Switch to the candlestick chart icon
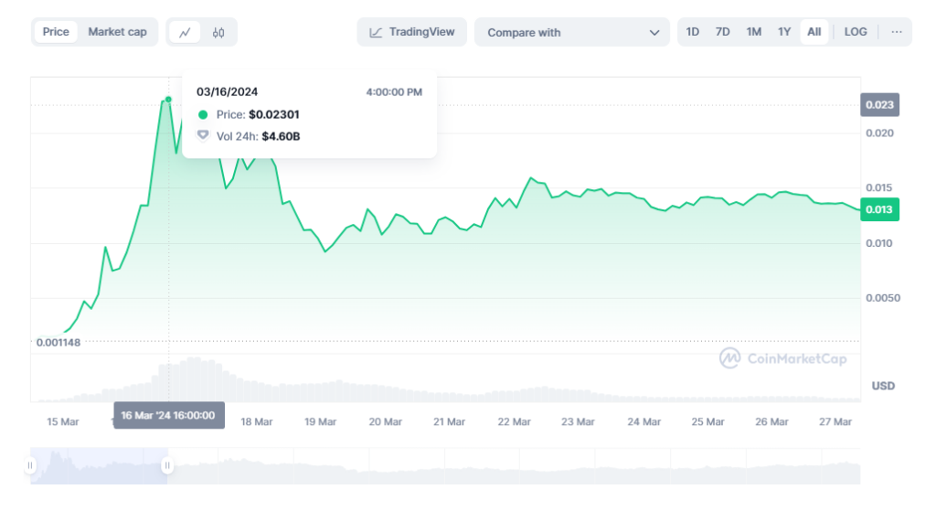The height and width of the screenshot is (510, 936). tap(218, 32)
